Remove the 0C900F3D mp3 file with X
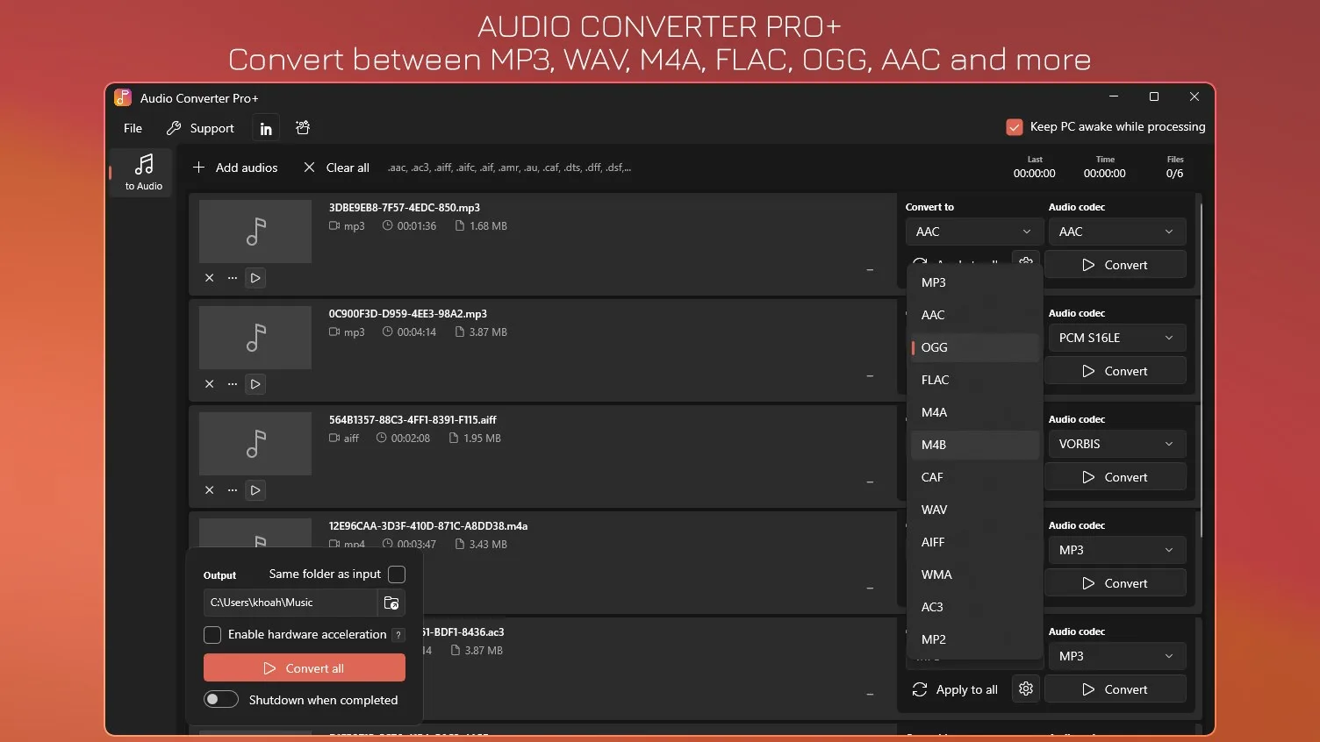1320x742 pixels. pos(209,384)
